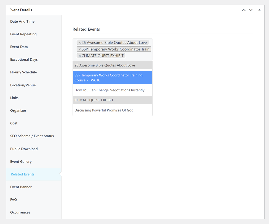Viewport: 269px width, 224px height.
Task: Open SEO Schema / Event Status tab
Action: [32, 136]
